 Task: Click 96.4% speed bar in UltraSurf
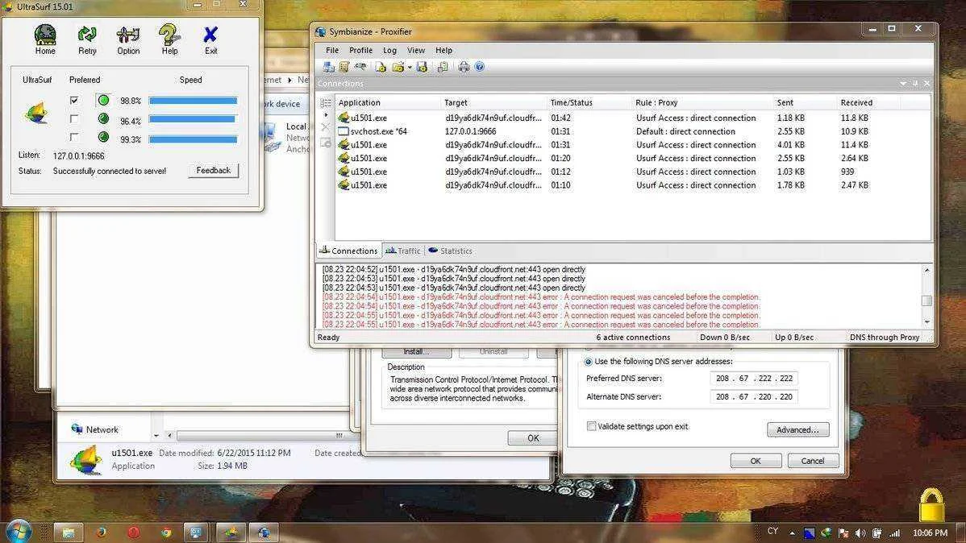192,119
